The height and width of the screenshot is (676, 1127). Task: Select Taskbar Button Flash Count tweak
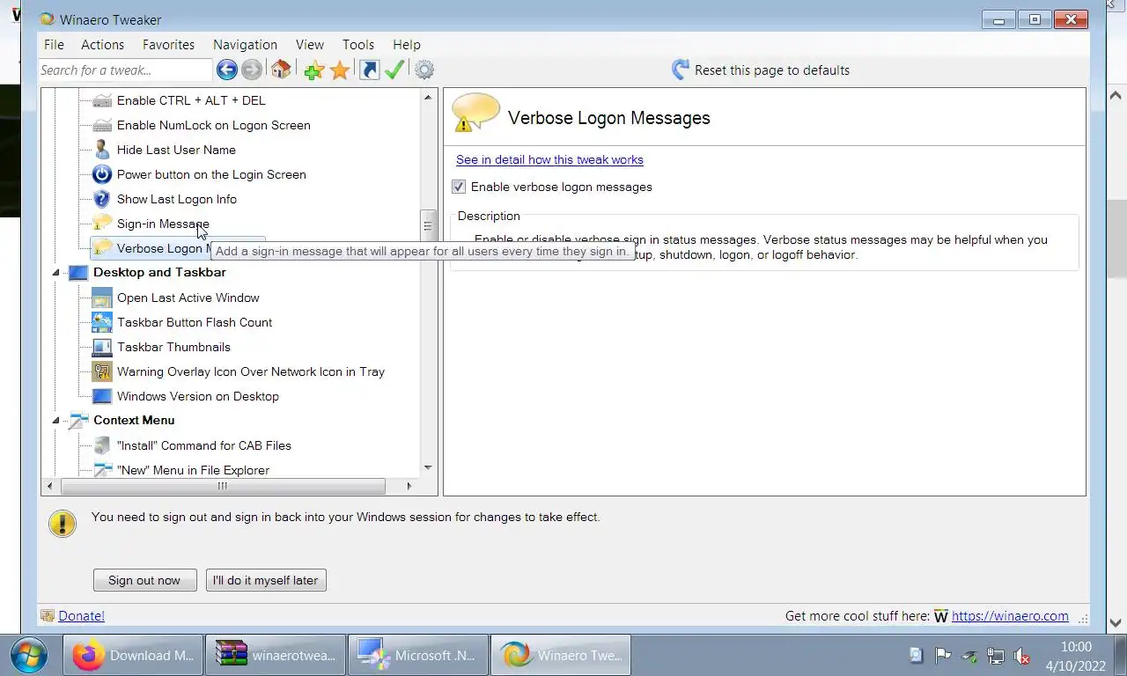pyautogui.click(x=195, y=322)
